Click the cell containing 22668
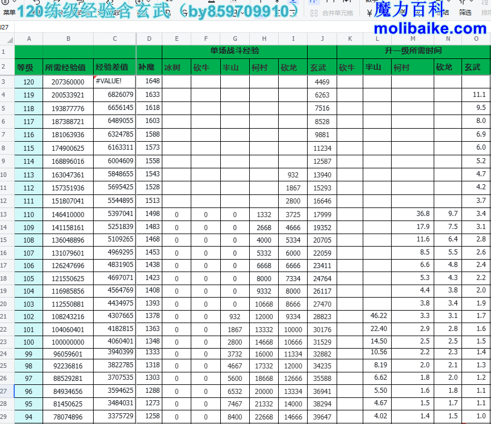Viewport: 491px width, 424px height. 264,417
